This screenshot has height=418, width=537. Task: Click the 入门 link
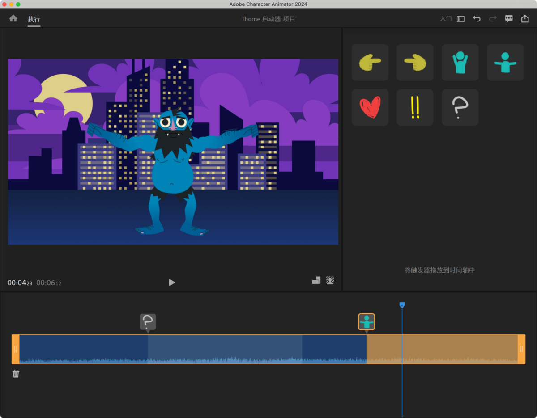tap(446, 19)
